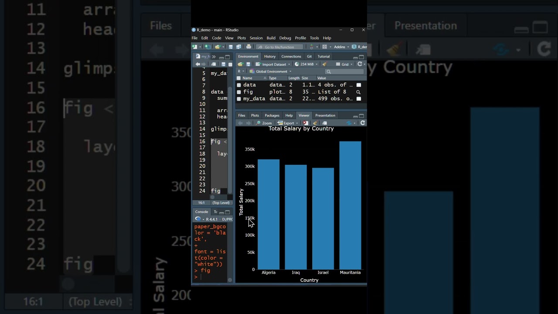Click the 16:1 cursor position indicator
558x314 pixels.
pos(201,203)
